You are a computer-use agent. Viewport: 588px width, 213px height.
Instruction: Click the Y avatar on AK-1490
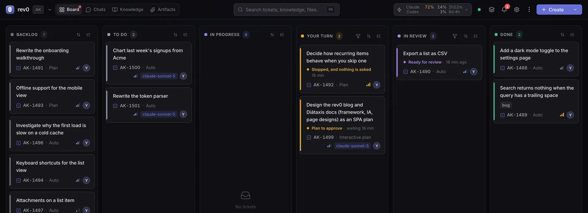(474, 72)
